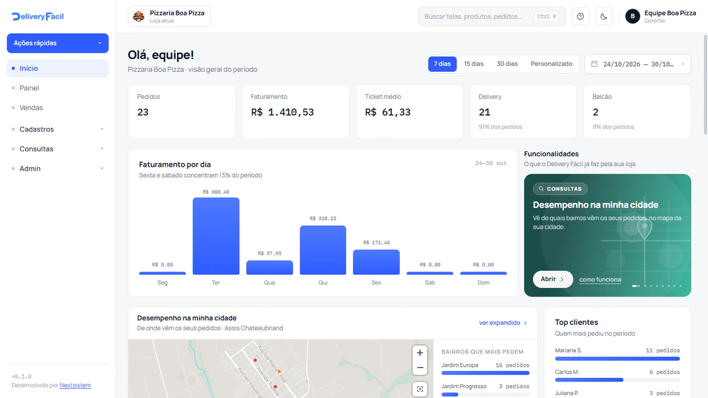Toggle dark mode moon icon
This screenshot has height=398, width=708.
pyautogui.click(x=604, y=16)
